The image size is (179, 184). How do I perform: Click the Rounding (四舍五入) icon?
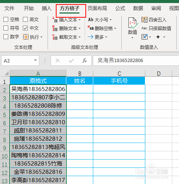(145, 20)
